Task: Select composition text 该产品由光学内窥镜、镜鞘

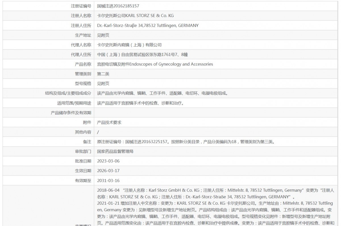Action: [x=121, y=93]
